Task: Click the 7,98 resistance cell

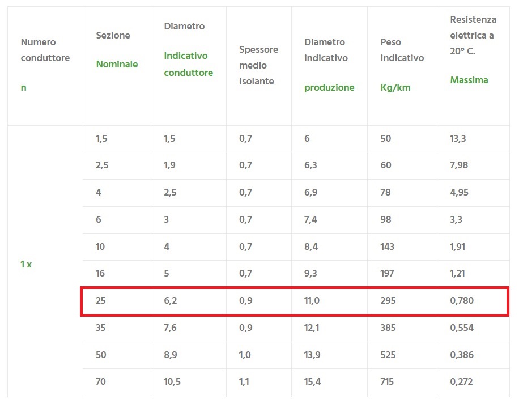Action: point(460,165)
